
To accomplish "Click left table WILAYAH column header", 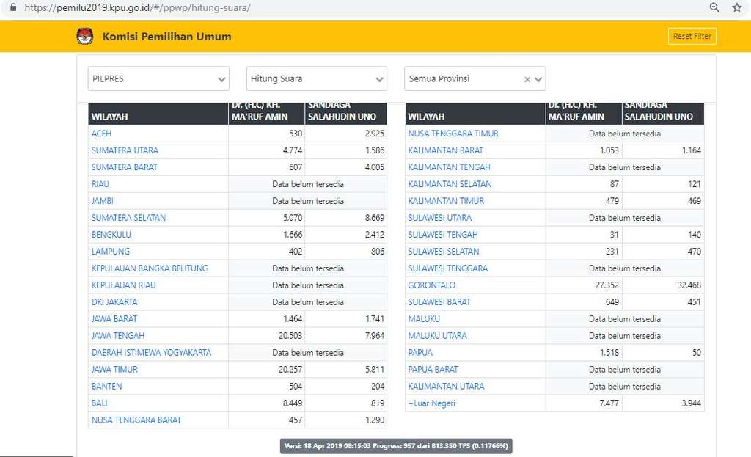I will [110, 117].
